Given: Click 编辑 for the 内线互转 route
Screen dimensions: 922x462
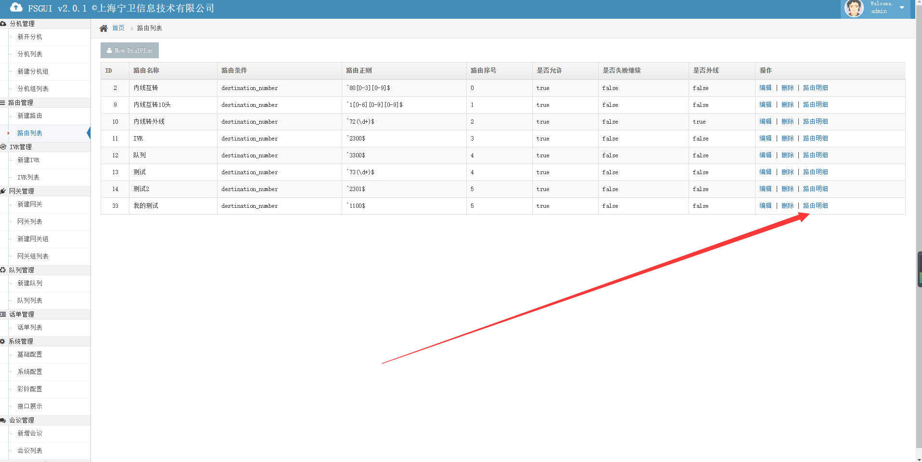Looking at the screenshot, I should pyautogui.click(x=765, y=88).
